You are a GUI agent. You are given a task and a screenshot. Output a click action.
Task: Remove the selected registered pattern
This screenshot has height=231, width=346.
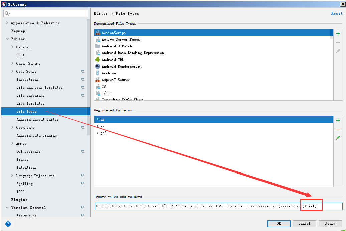click(338, 129)
